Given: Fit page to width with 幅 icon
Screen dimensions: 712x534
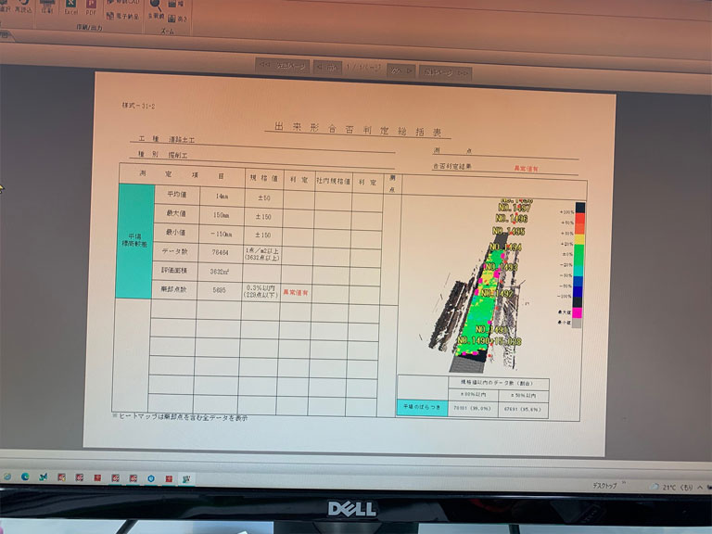Looking at the screenshot, I should coord(176,4).
